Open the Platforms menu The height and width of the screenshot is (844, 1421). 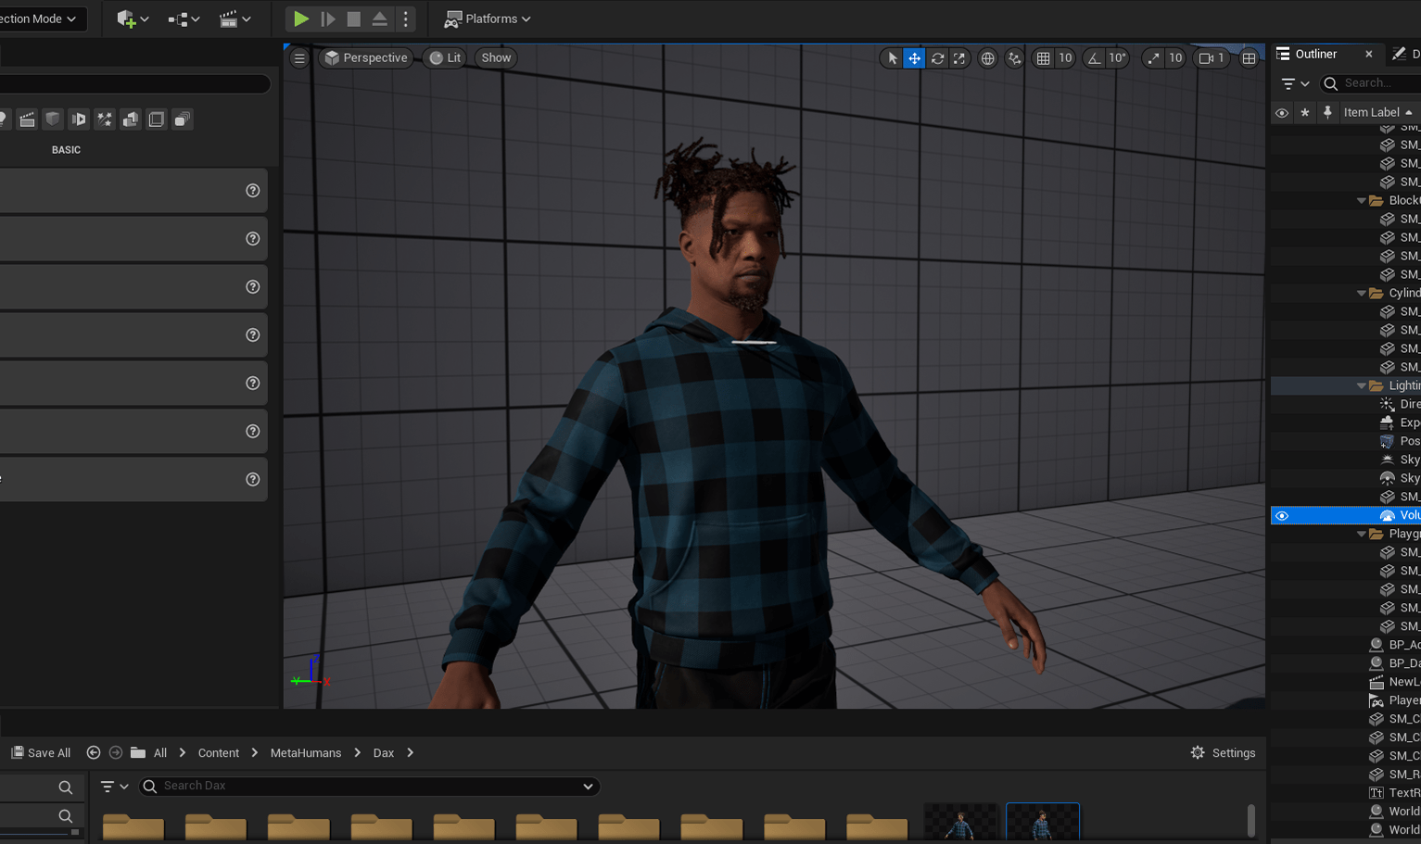tap(488, 19)
